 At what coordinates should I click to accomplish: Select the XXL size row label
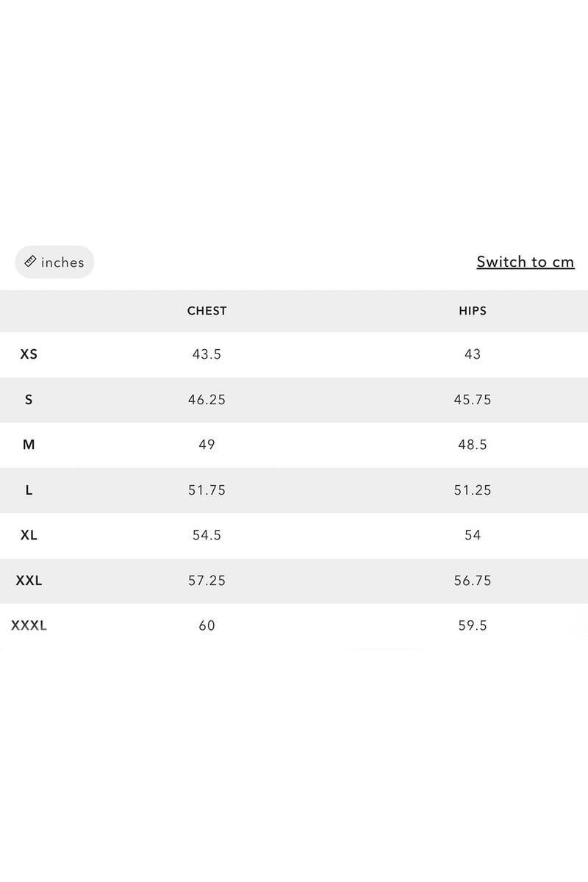29,581
